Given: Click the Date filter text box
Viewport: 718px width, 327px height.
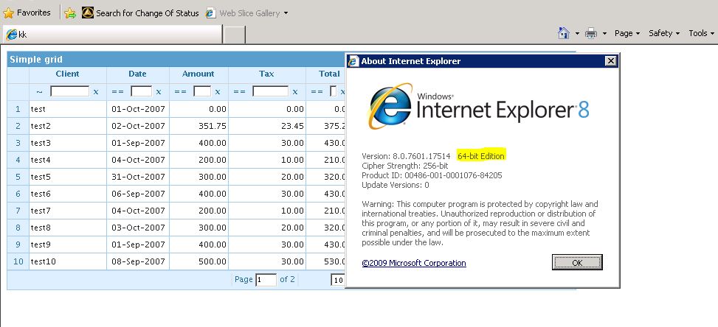Looking at the screenshot, I should pyautogui.click(x=142, y=91).
